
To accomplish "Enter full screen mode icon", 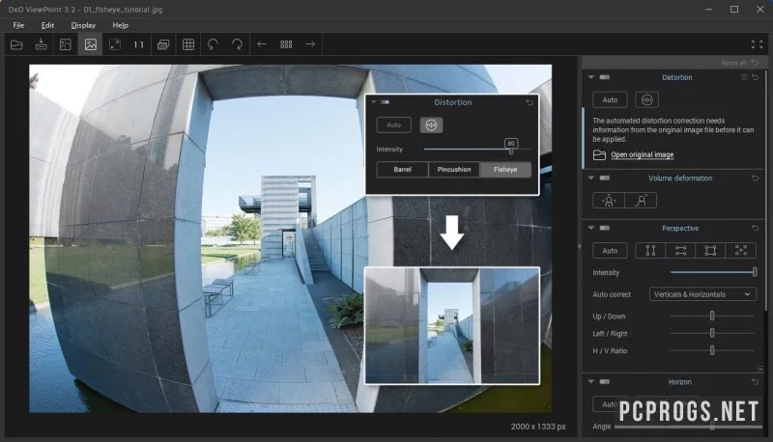I will pos(757,44).
